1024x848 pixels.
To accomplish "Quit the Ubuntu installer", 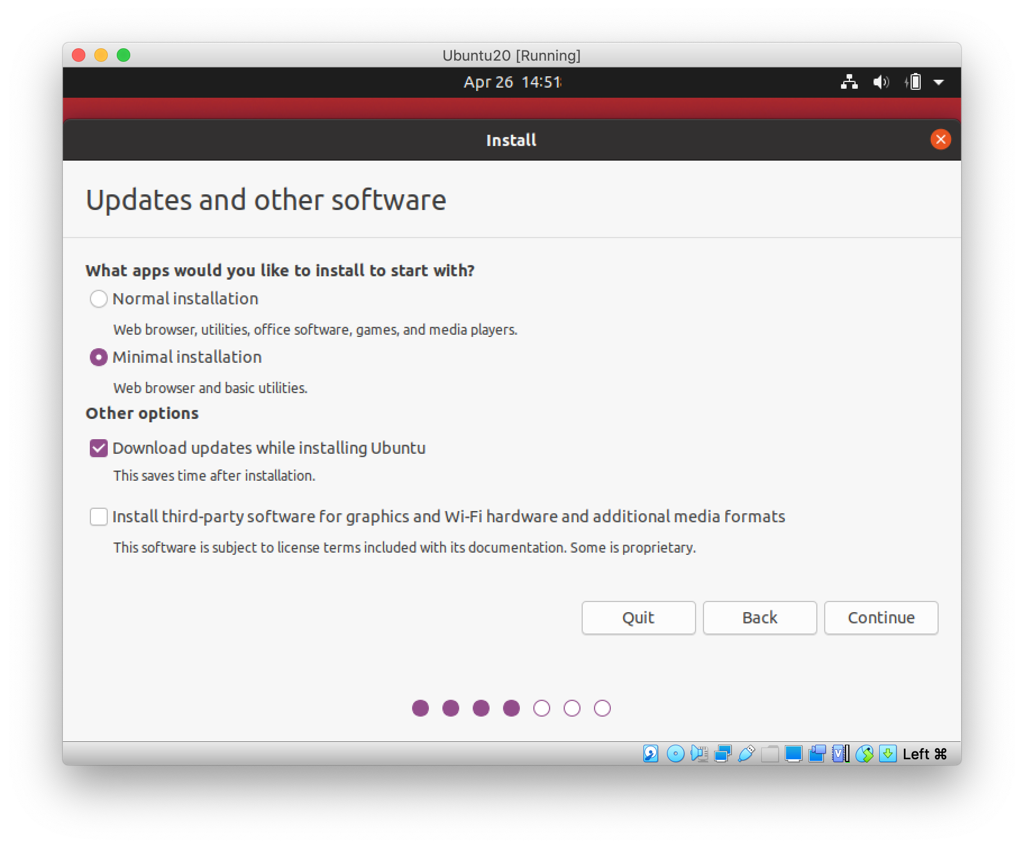I will point(638,618).
